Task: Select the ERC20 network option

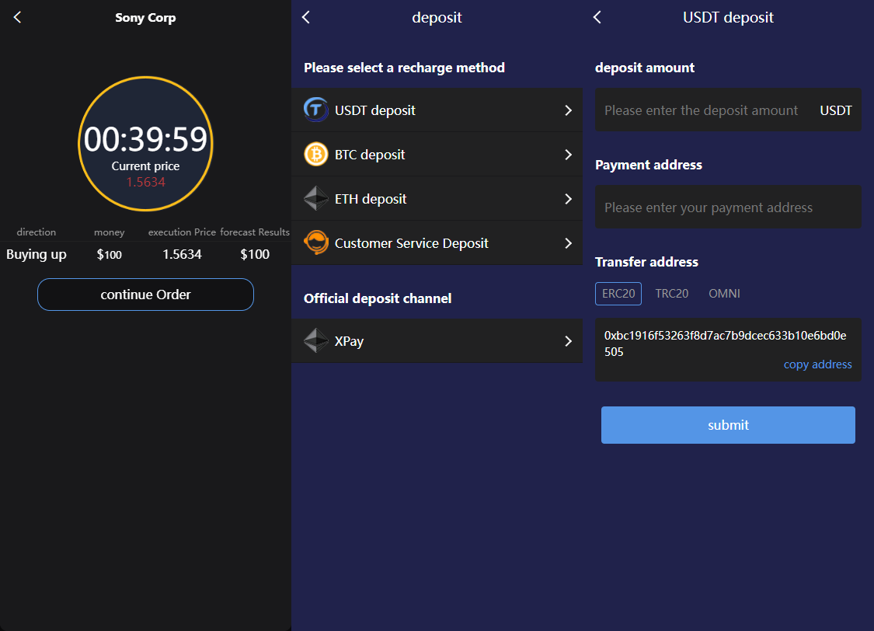Action: click(618, 294)
